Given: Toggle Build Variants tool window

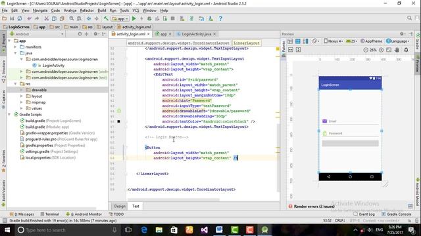Looking at the screenshot, I should [x=3, y=193].
